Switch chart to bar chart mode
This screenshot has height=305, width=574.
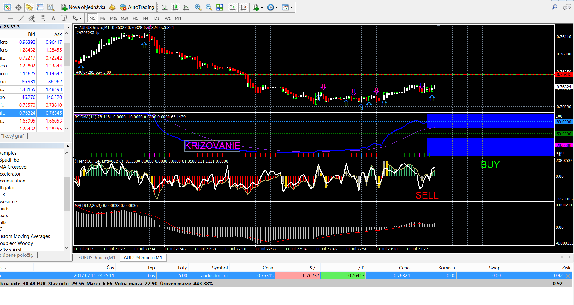coord(165,7)
